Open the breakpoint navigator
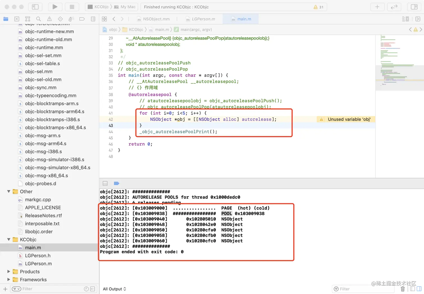This screenshot has width=424, height=294. pos(82,19)
